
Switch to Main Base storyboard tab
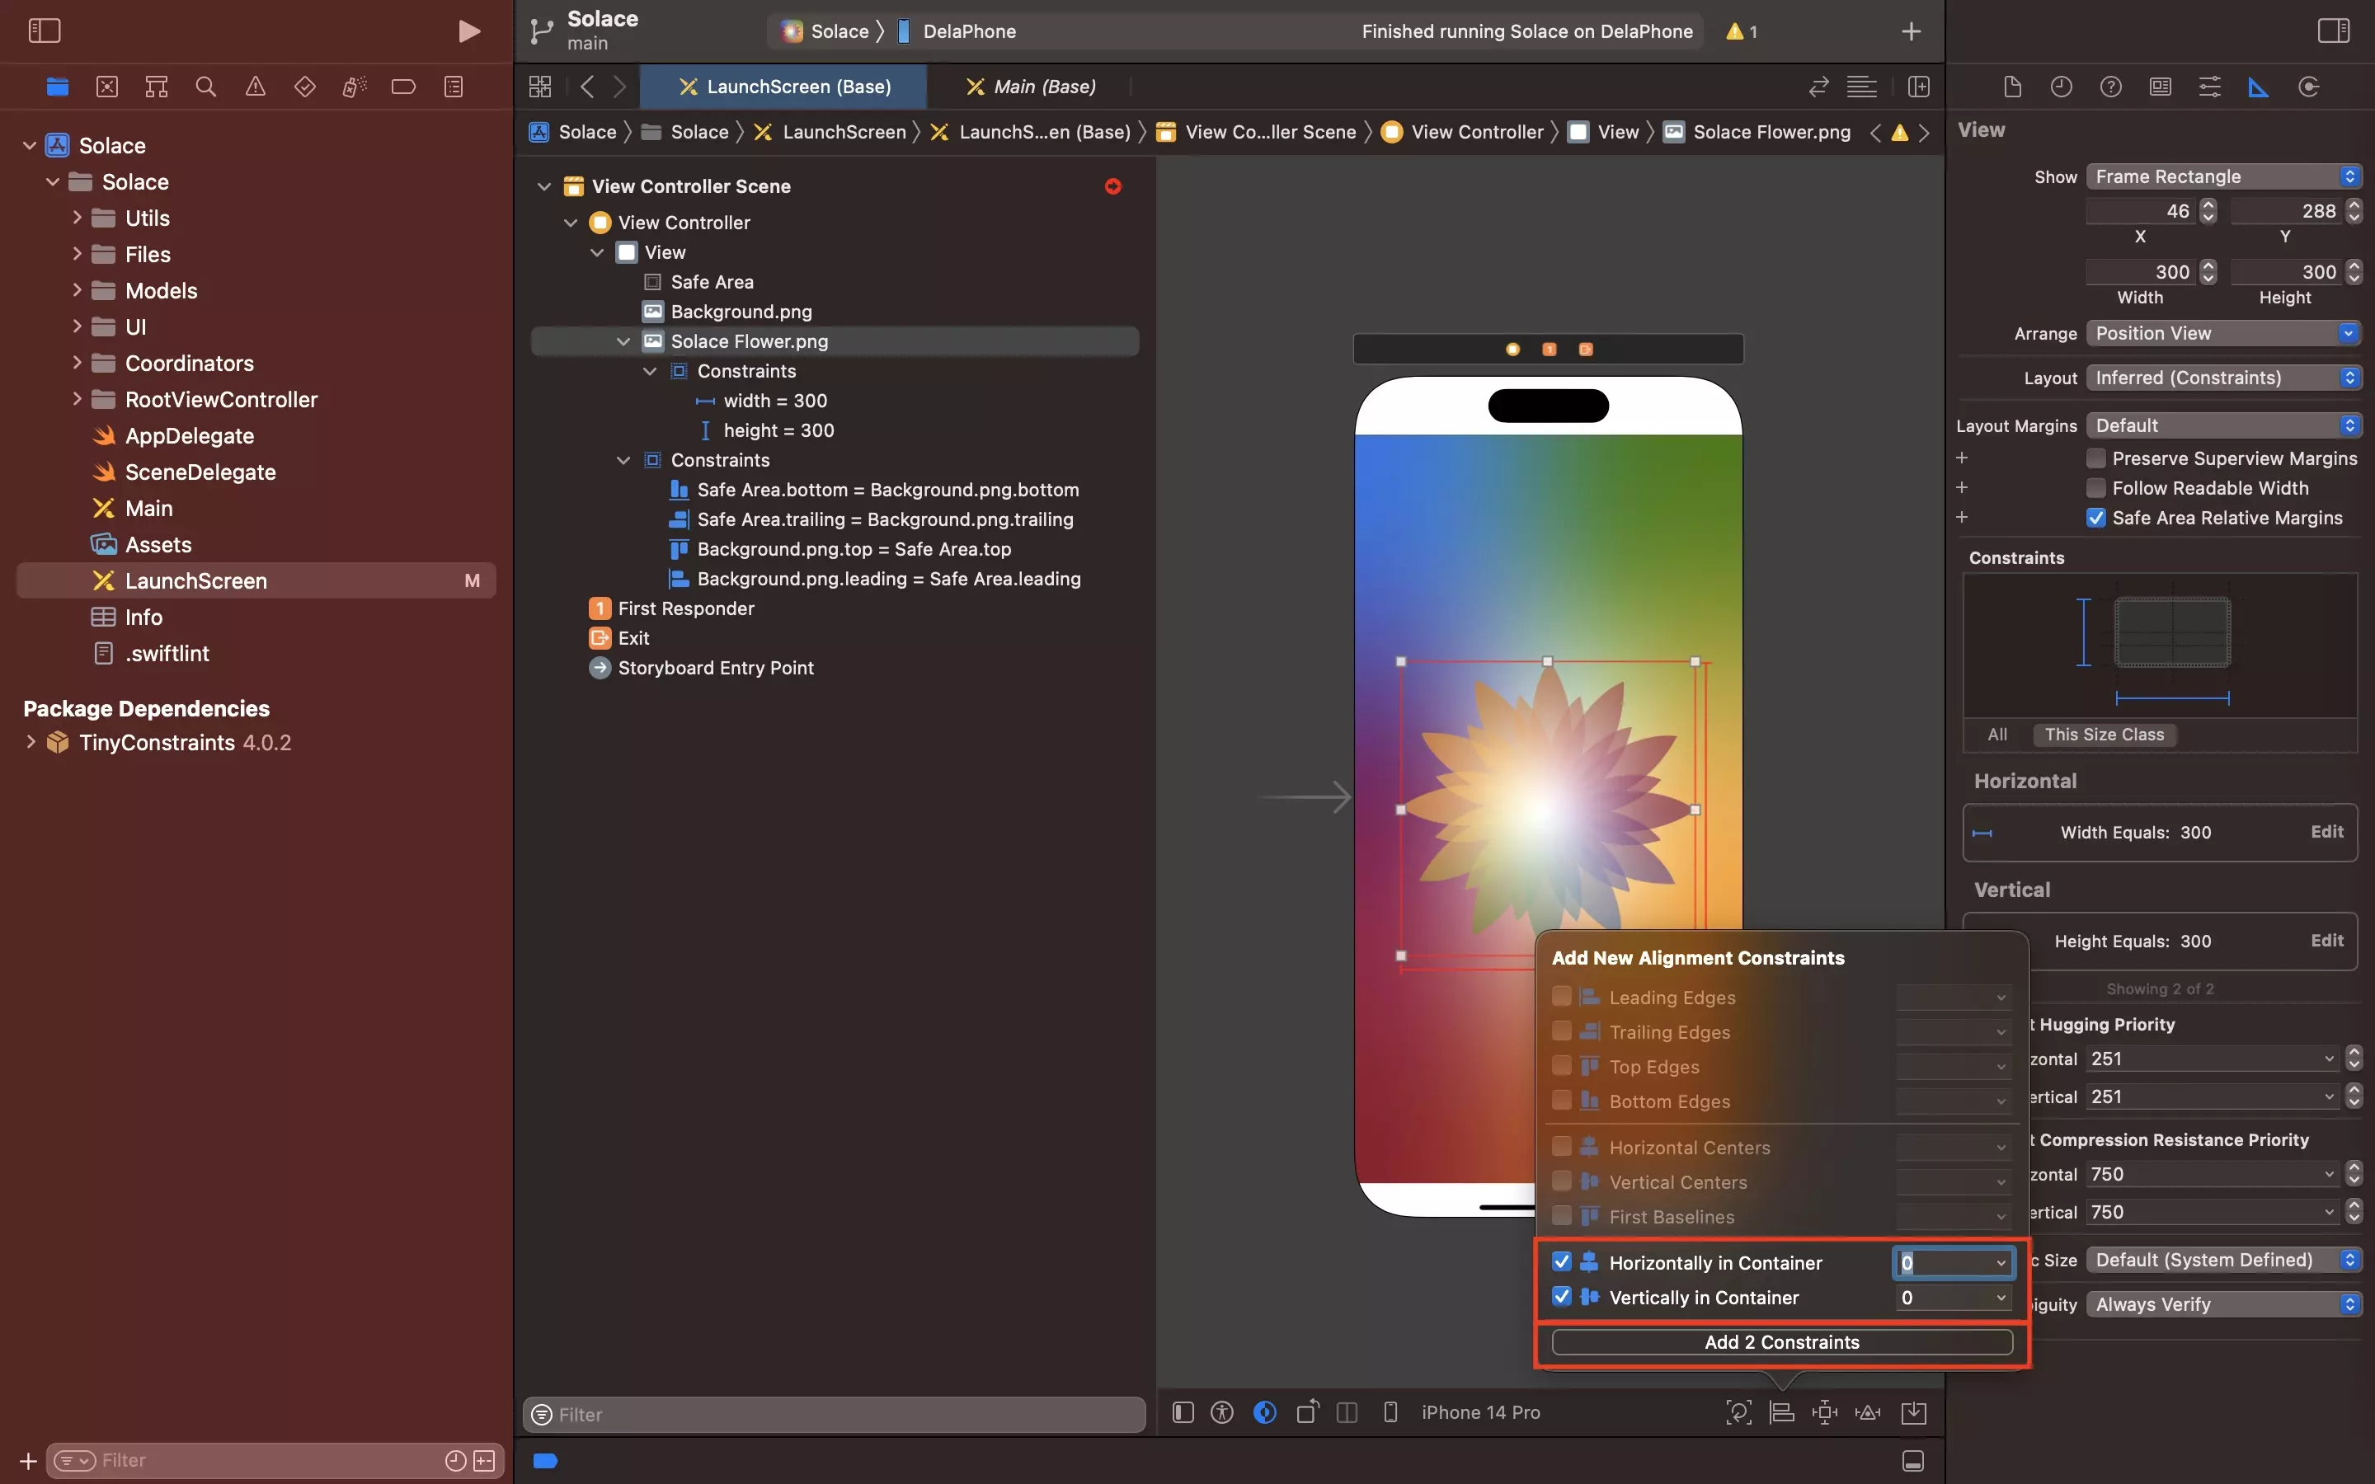pos(1045,86)
